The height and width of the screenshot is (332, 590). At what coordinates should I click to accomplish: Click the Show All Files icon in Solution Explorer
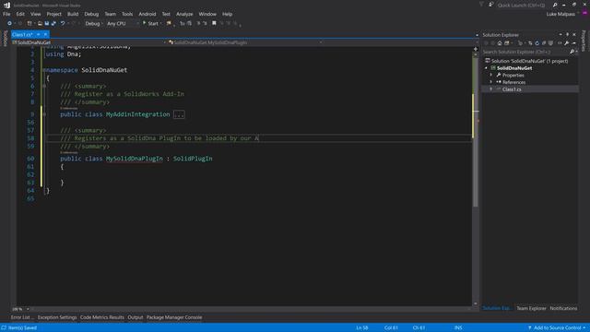(x=550, y=43)
